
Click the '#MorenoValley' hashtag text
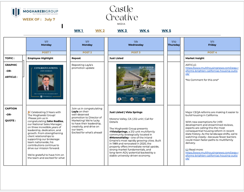tap(119, 138)
